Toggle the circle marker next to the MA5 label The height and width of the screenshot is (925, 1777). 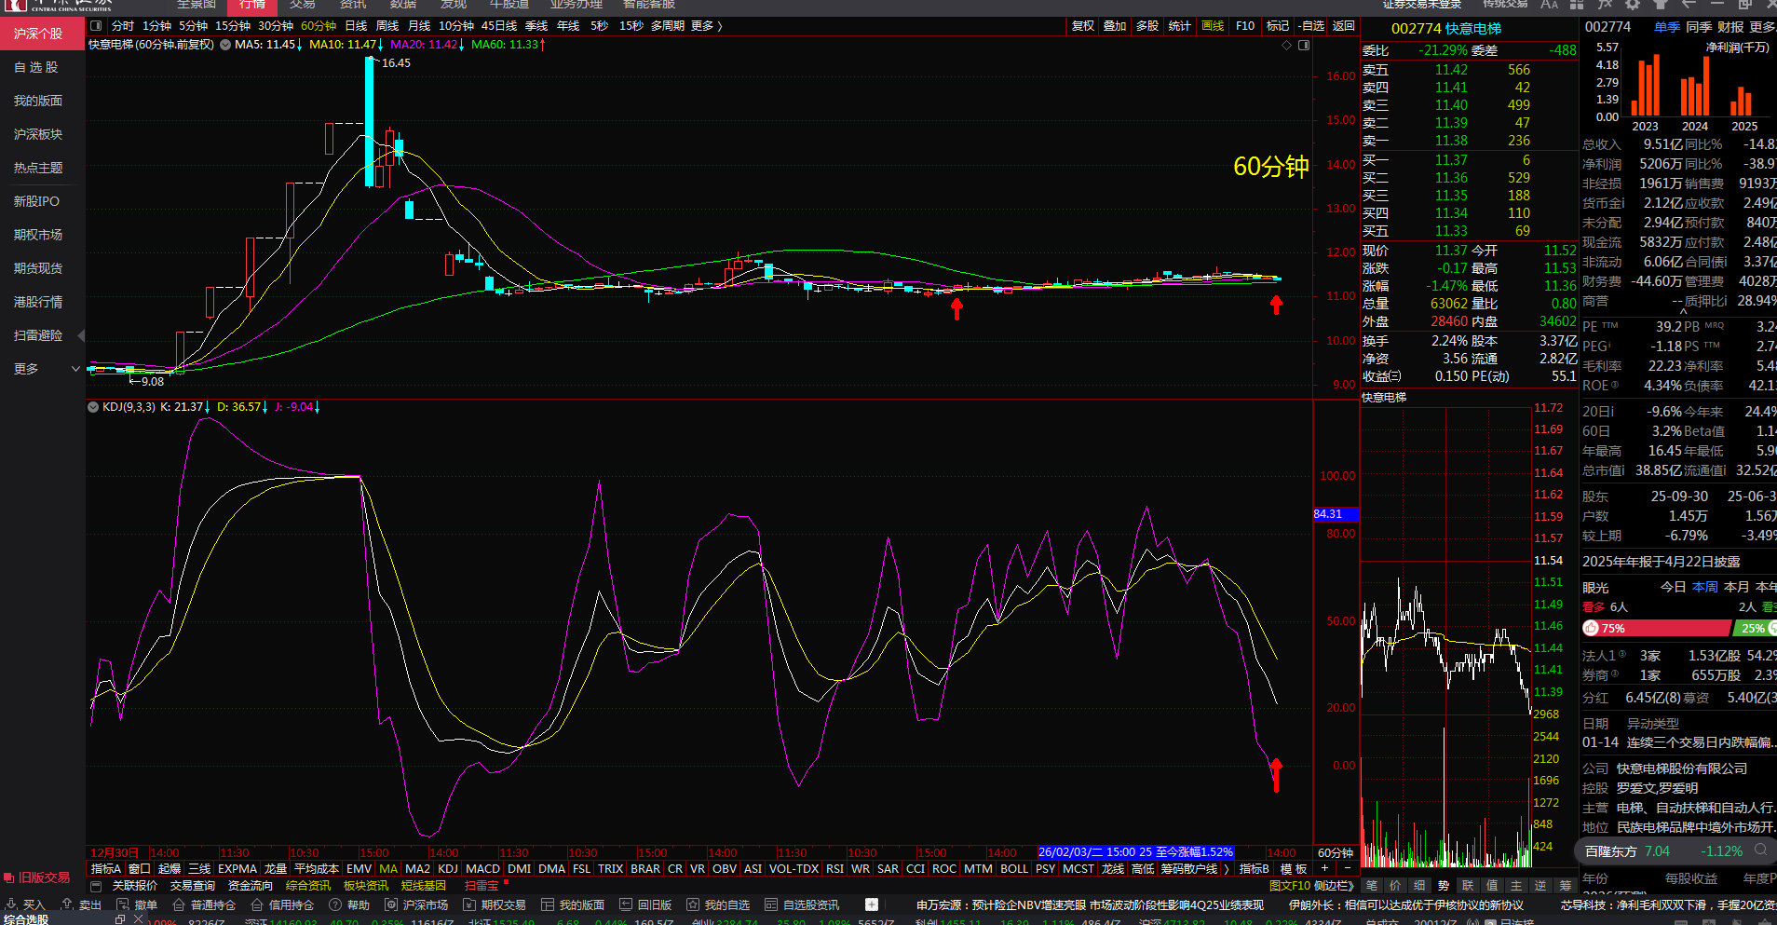click(x=225, y=45)
